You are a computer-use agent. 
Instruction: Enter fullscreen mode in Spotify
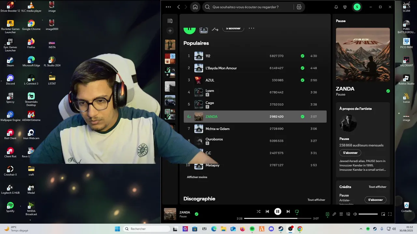(390, 214)
